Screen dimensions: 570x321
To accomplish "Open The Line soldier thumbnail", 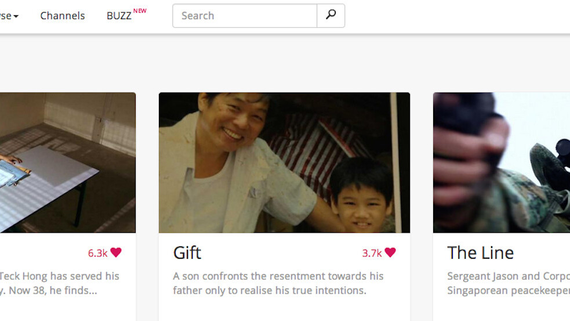I will (x=502, y=163).
